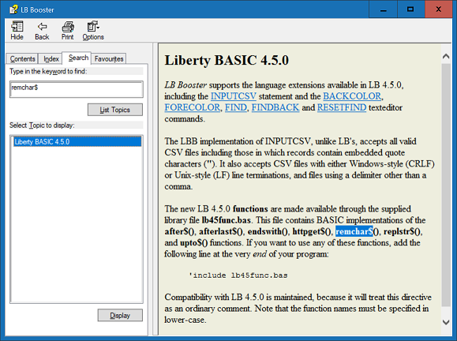Click the scrollbar up arrow
Viewport: 457px width, 341px height.
[446, 56]
